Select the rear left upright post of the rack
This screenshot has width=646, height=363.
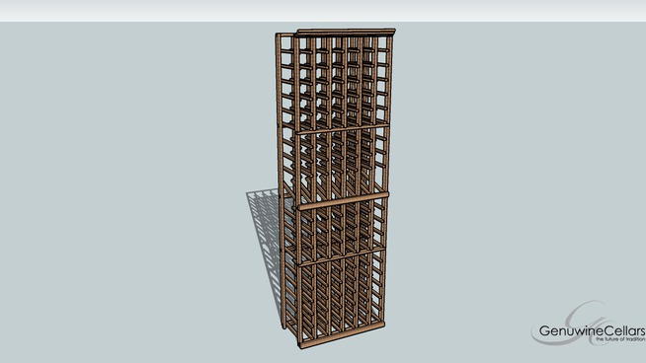point(280,181)
